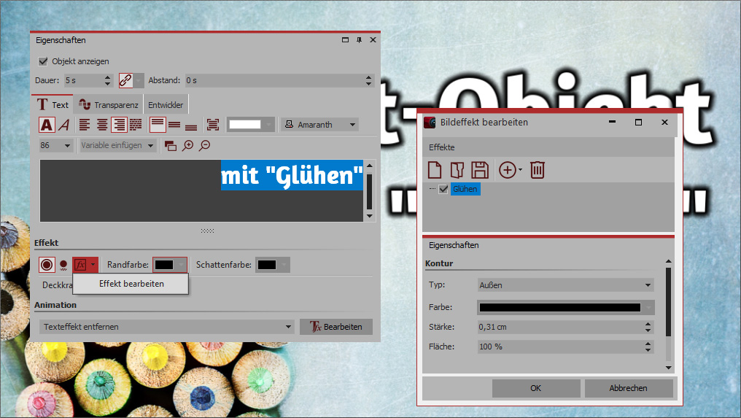The image size is (741, 418).
Task: Delete the selected effect with trash icon
Action: pyautogui.click(x=538, y=170)
